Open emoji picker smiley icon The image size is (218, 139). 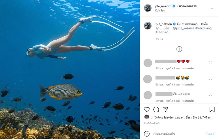(x=147, y=134)
